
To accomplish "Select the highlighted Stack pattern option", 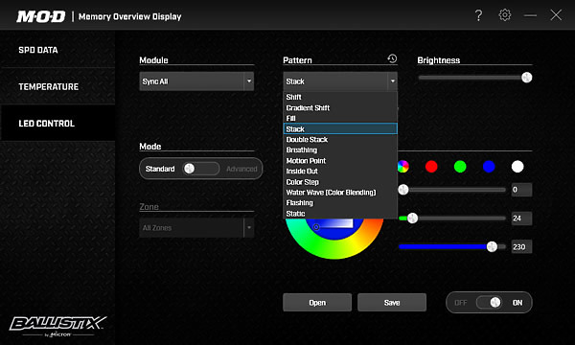I will click(x=340, y=128).
